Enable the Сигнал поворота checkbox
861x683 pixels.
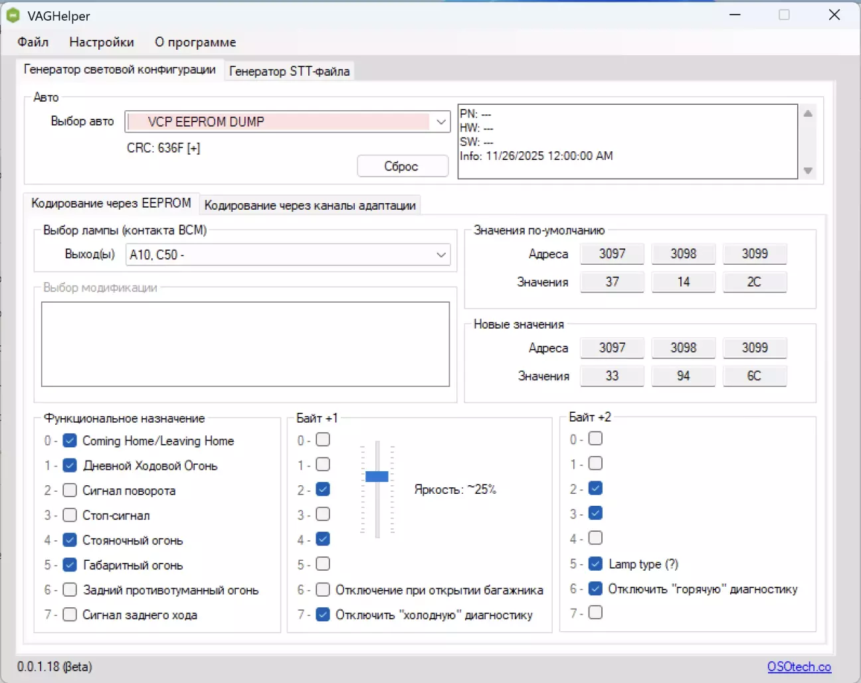click(x=70, y=491)
